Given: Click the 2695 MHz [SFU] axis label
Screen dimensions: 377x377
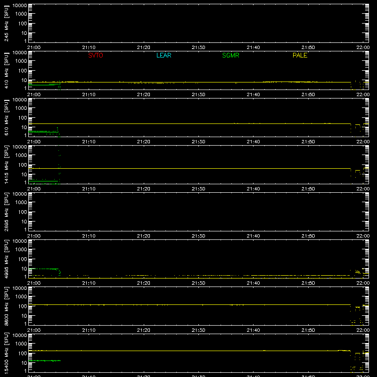Looking at the screenshot, I should [x=6, y=212].
